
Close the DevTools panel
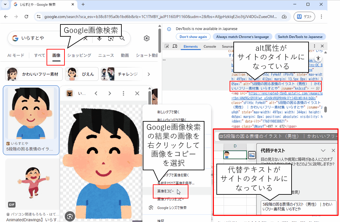coord(322,46)
